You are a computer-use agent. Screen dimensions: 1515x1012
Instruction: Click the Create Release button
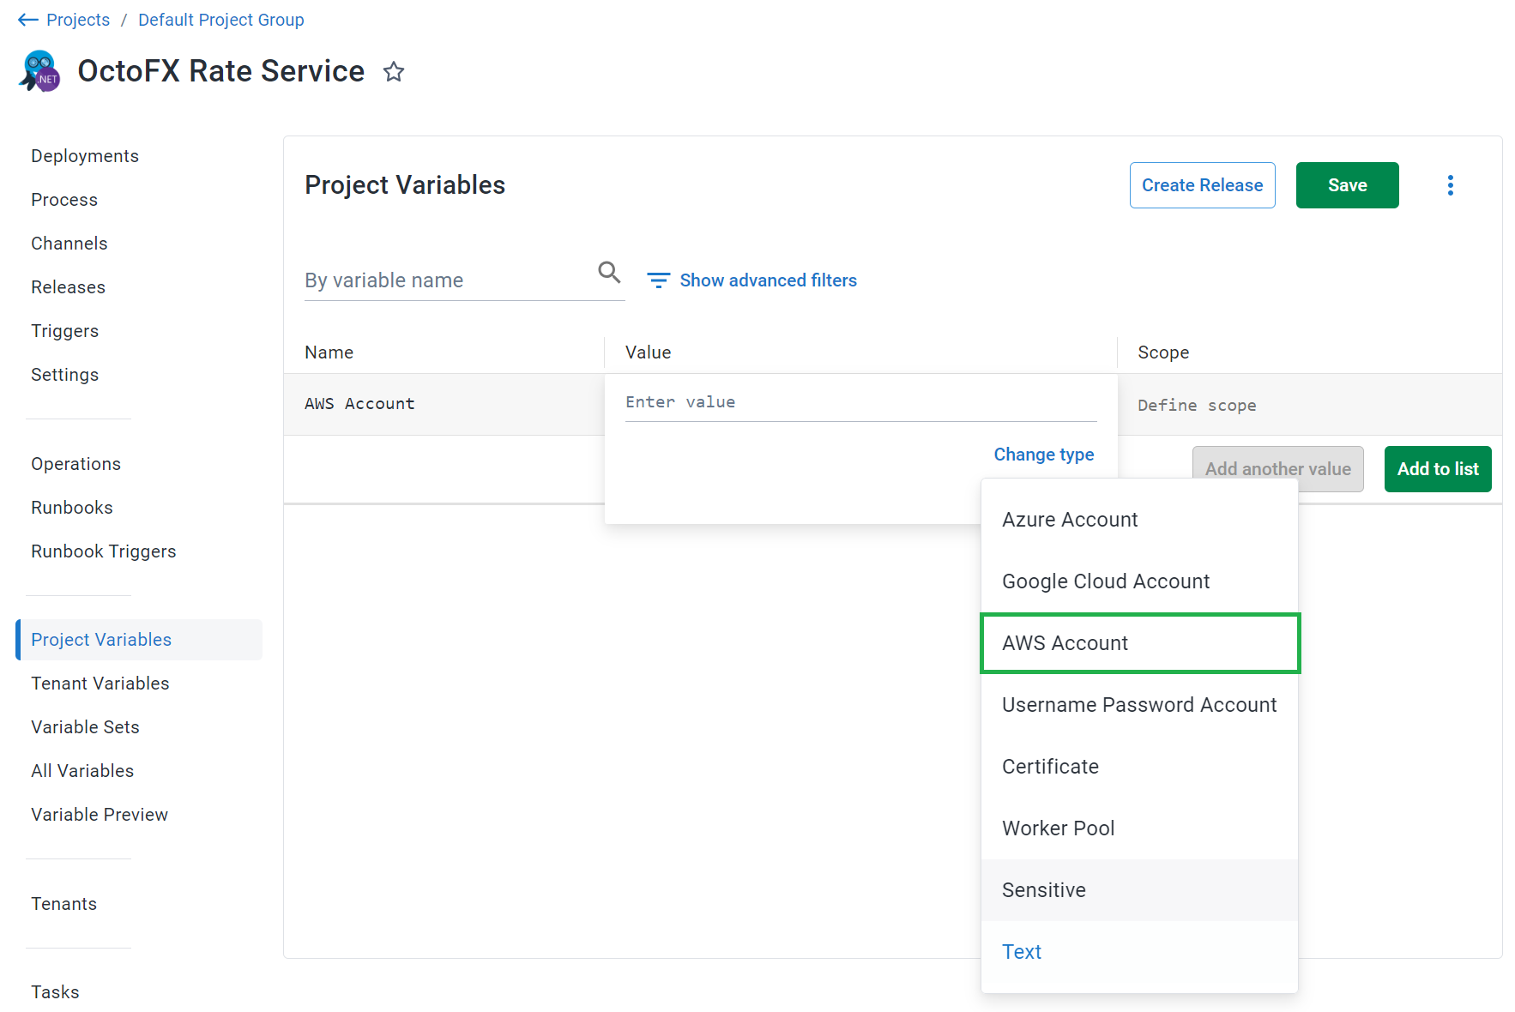1202,185
